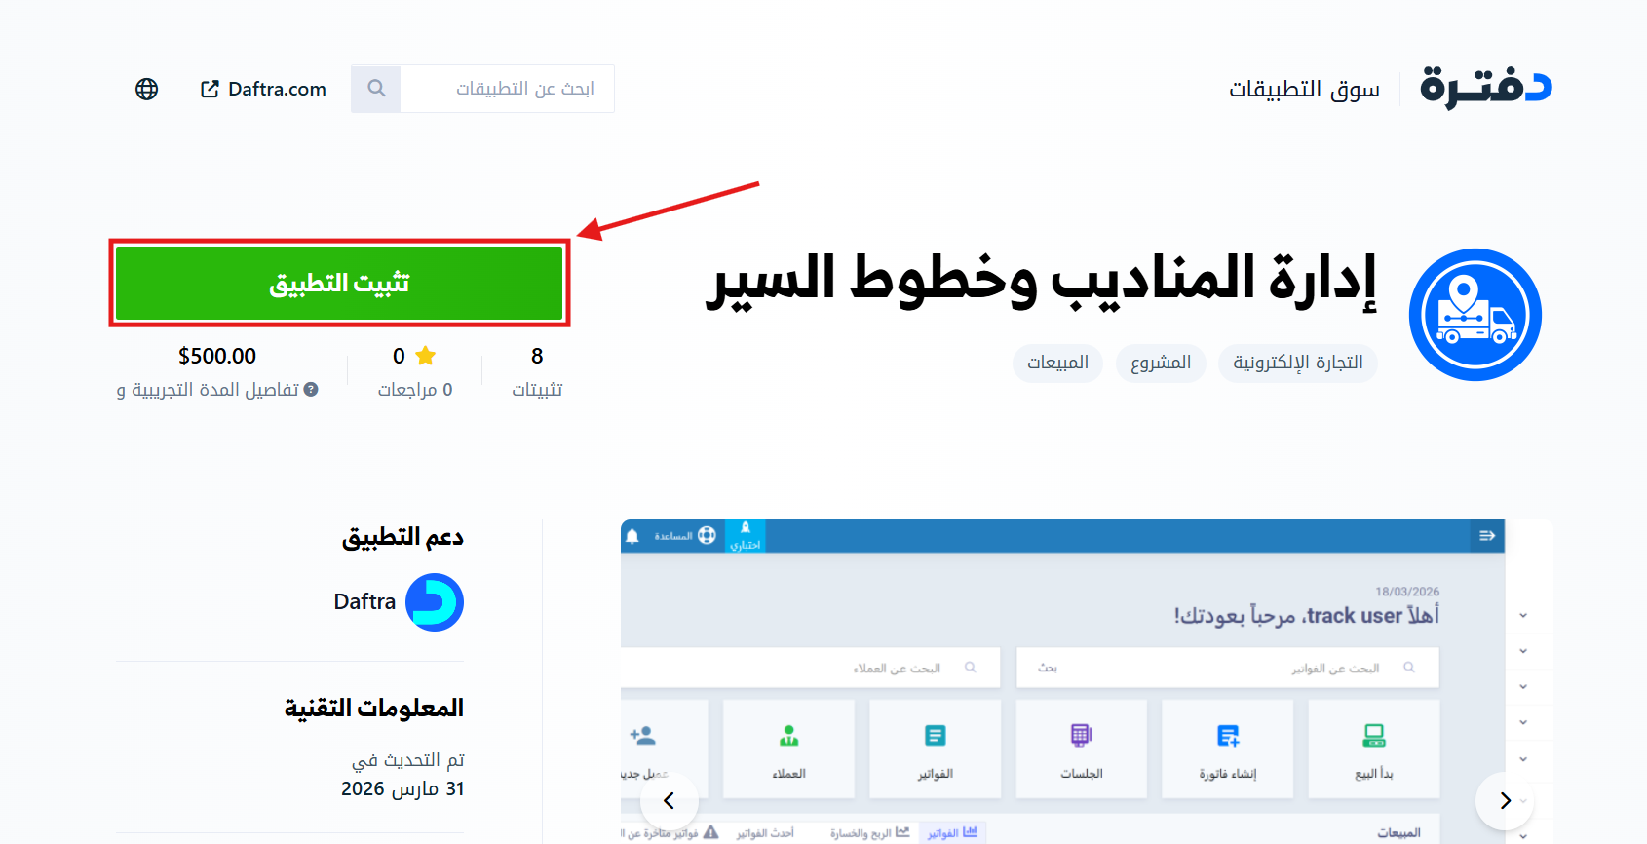The image size is (1647, 844).
Task: Click the Daftra support name link
Action: [364, 601]
